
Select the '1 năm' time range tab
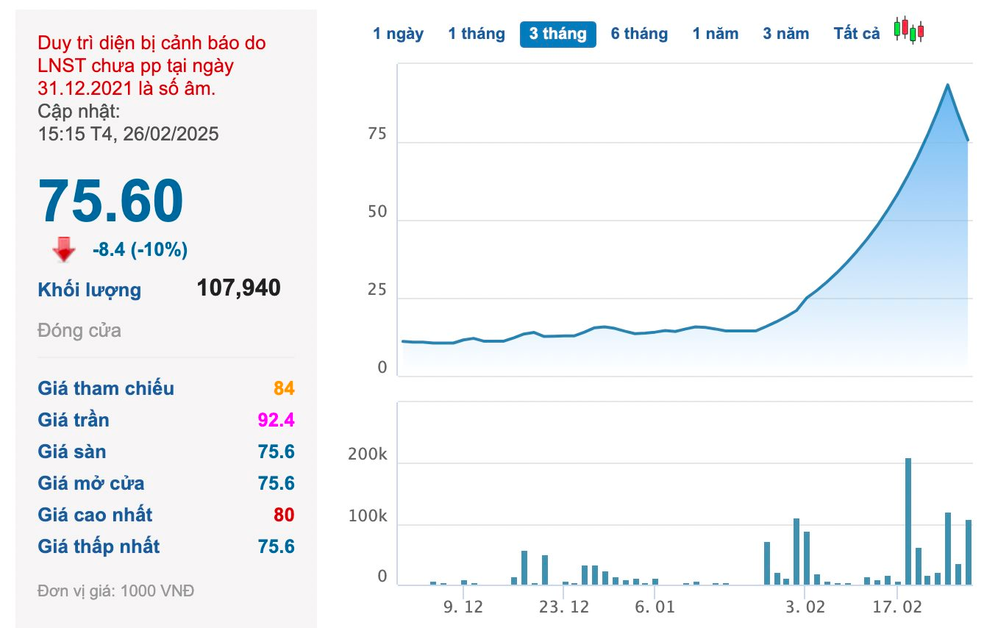[716, 34]
